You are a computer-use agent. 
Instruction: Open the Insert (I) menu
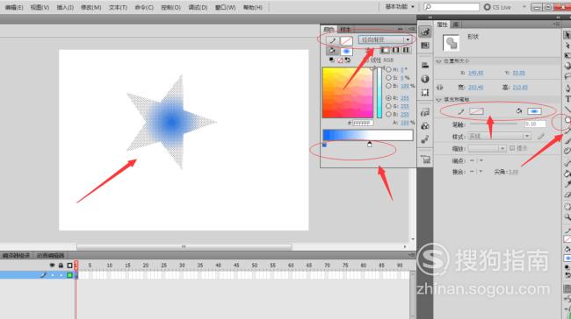point(65,7)
